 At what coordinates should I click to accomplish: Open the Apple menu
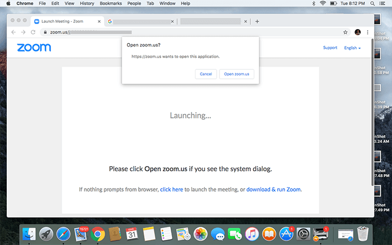coord(8,3)
